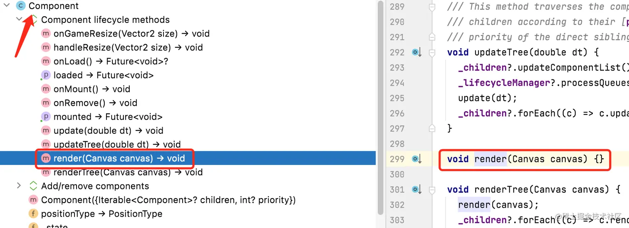
Task: Click the structure panel vertical scrollbar
Action: click(x=380, y=108)
